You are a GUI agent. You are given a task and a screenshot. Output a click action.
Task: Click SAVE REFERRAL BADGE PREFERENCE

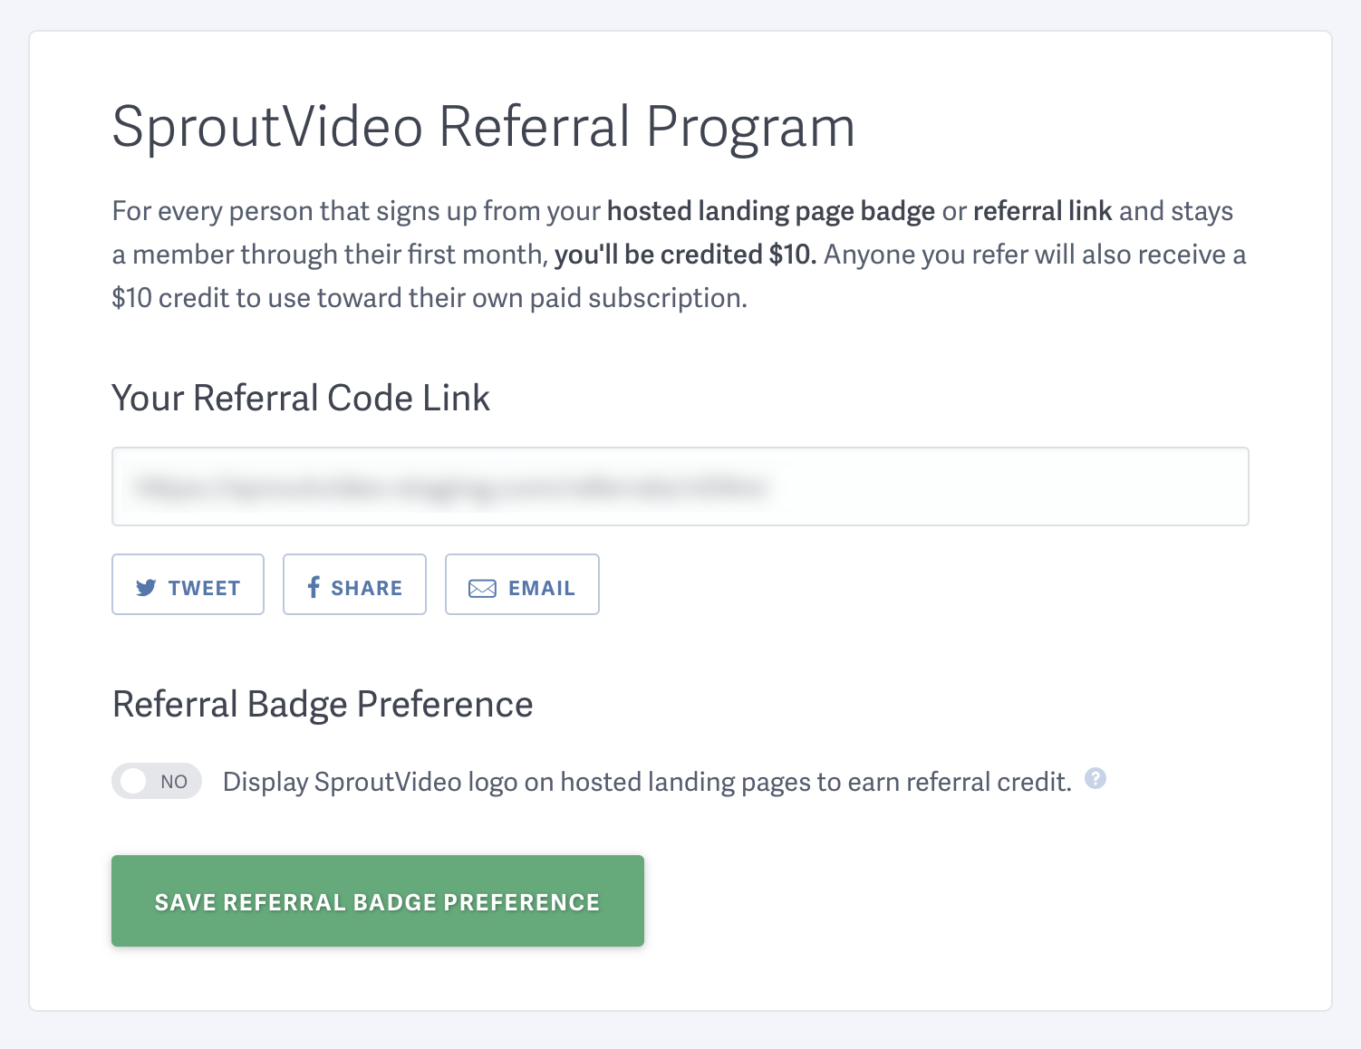(x=377, y=900)
